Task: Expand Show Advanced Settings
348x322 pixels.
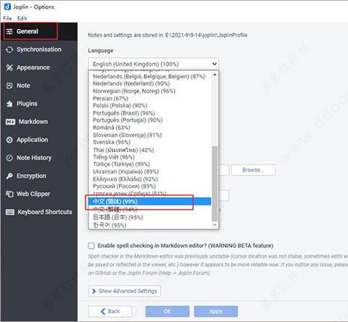Action: [x=125, y=291]
